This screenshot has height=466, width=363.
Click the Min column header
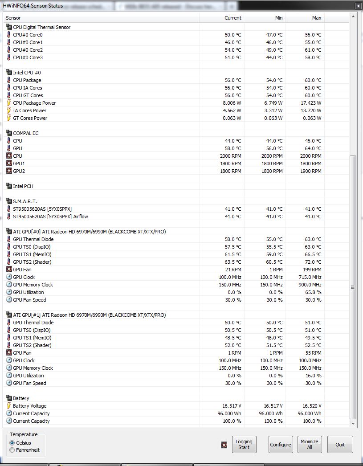(x=265, y=18)
